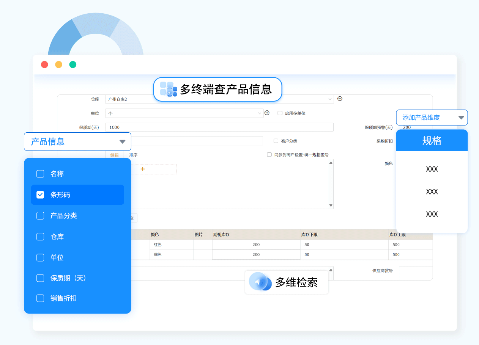Click the yellow window dot
The width and height of the screenshot is (479, 345).
(x=58, y=64)
